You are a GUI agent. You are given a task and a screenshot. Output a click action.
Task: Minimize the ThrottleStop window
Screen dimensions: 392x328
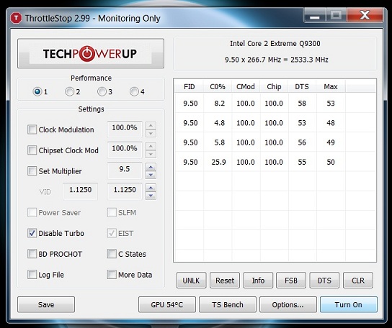(x=314, y=16)
